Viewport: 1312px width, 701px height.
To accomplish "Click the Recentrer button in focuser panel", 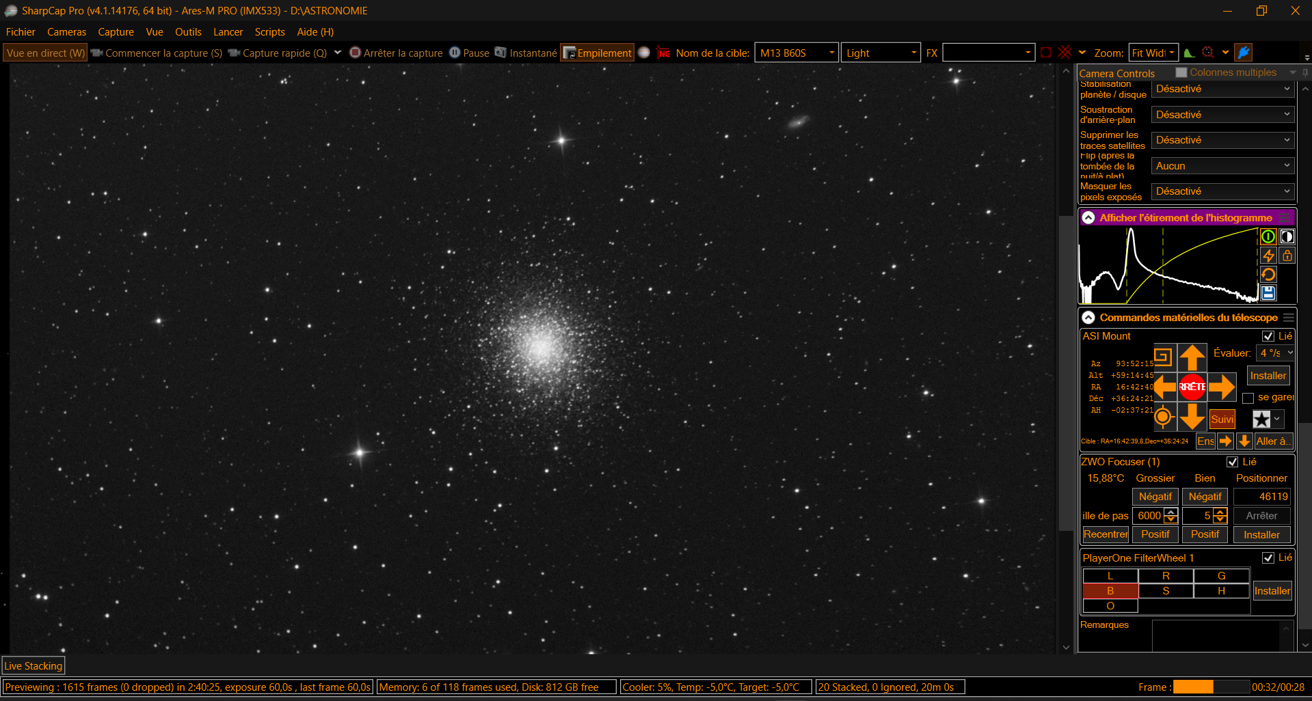I will point(1106,534).
